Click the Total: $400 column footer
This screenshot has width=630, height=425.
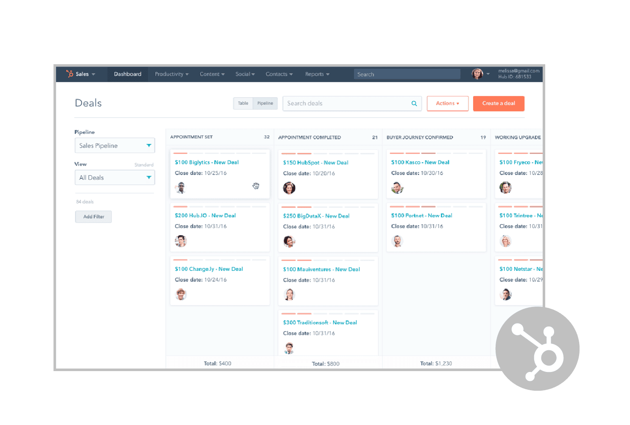[217, 363]
